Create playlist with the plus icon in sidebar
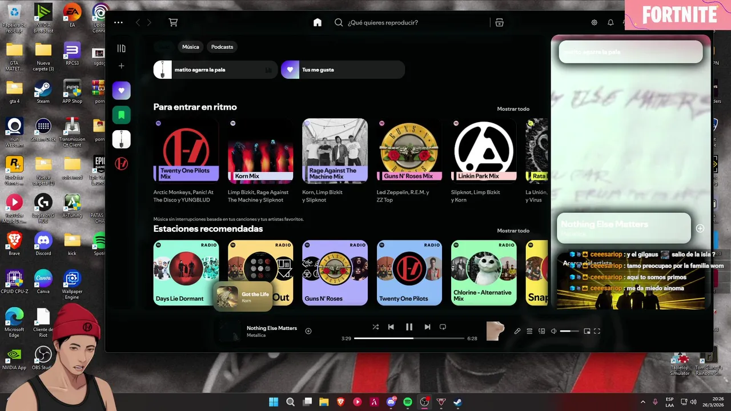Viewport: 731px width, 411px height. point(121,66)
